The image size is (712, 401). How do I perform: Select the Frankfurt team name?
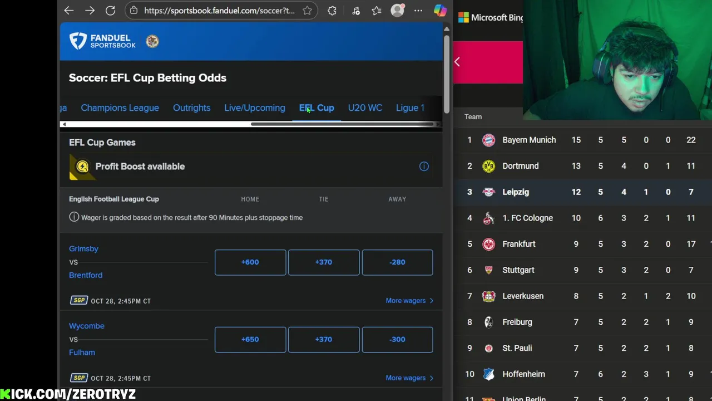(519, 244)
